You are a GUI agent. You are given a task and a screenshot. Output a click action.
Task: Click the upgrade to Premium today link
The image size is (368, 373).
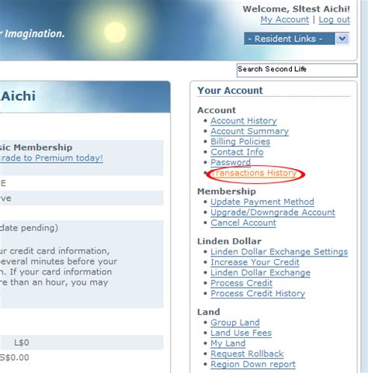51,158
